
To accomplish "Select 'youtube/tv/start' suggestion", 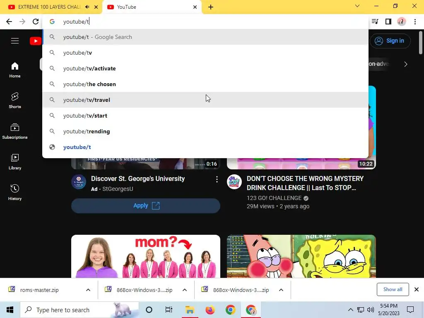I will 205,116.
